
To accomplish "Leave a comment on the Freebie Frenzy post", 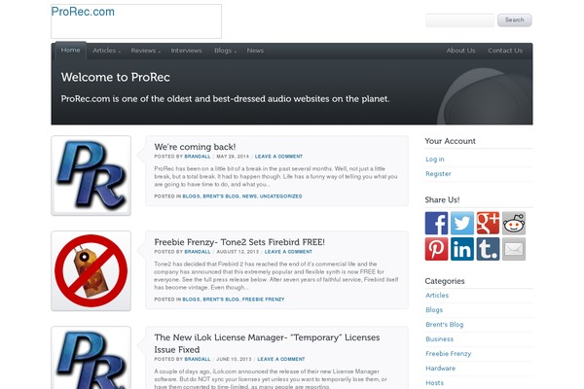I will [x=288, y=252].
